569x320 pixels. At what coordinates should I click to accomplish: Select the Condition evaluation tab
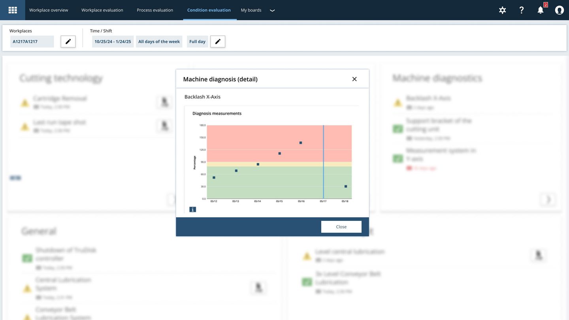pos(209,10)
